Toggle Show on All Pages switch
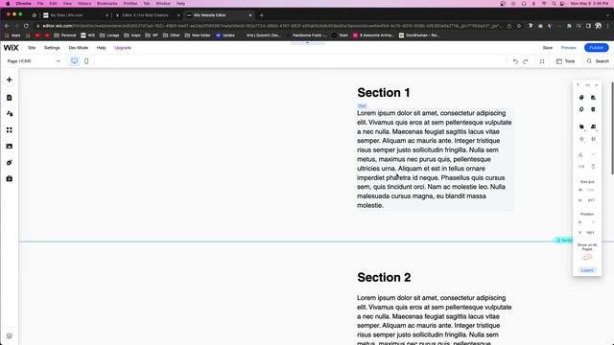 coord(587,257)
